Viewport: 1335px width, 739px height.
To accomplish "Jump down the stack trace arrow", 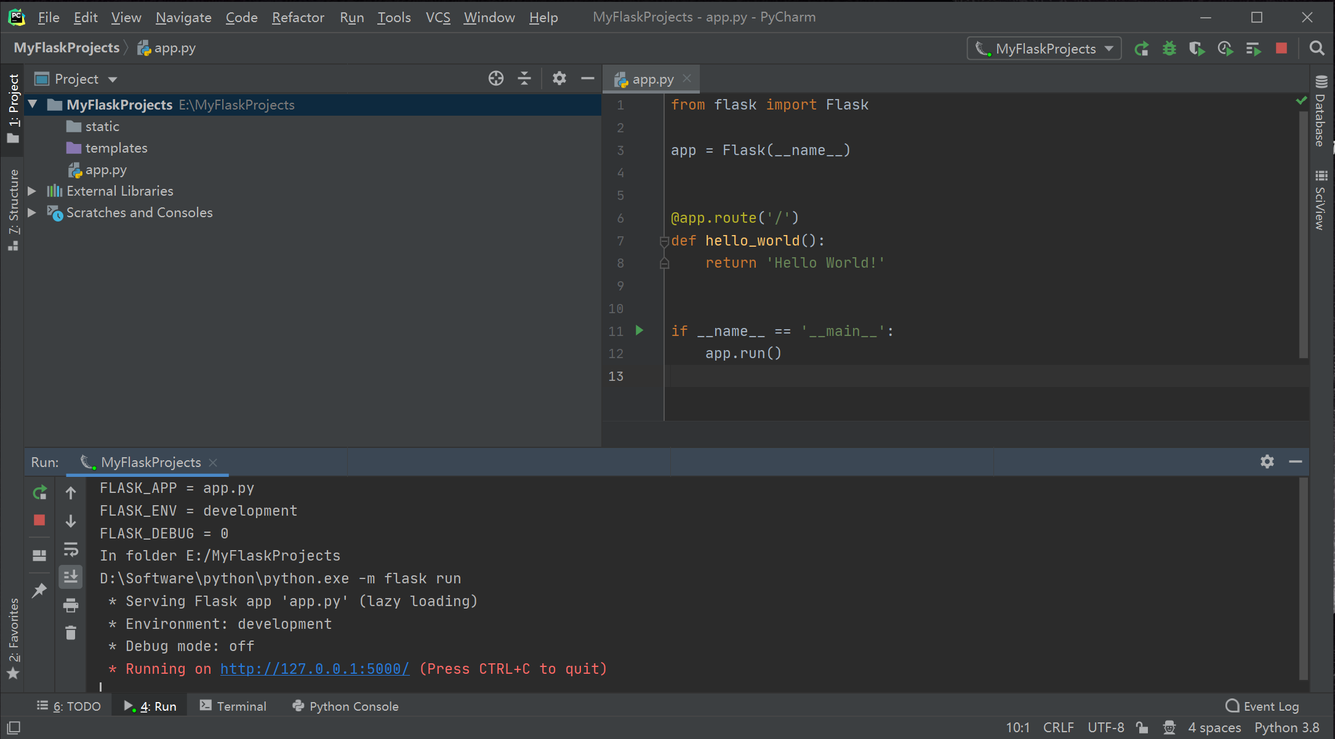I will (71, 521).
